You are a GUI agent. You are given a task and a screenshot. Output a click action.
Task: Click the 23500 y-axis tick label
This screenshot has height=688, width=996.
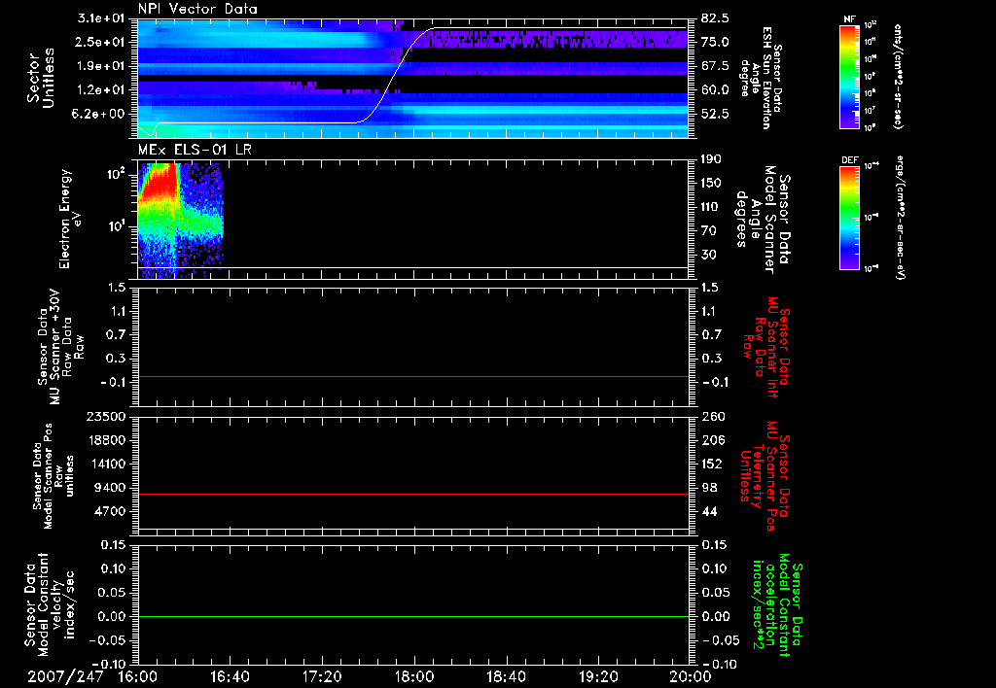107,416
